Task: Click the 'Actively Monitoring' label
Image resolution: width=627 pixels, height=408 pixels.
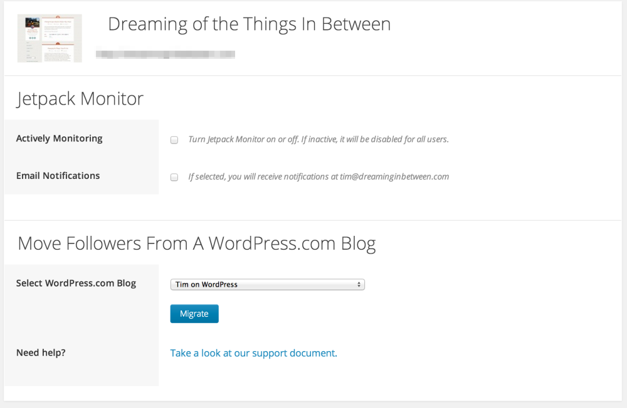Action: click(x=59, y=138)
